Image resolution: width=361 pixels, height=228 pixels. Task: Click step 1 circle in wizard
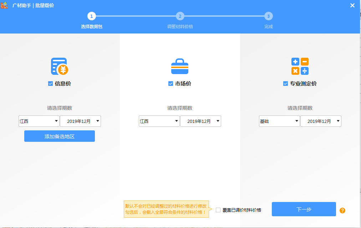pyautogui.click(x=91, y=16)
